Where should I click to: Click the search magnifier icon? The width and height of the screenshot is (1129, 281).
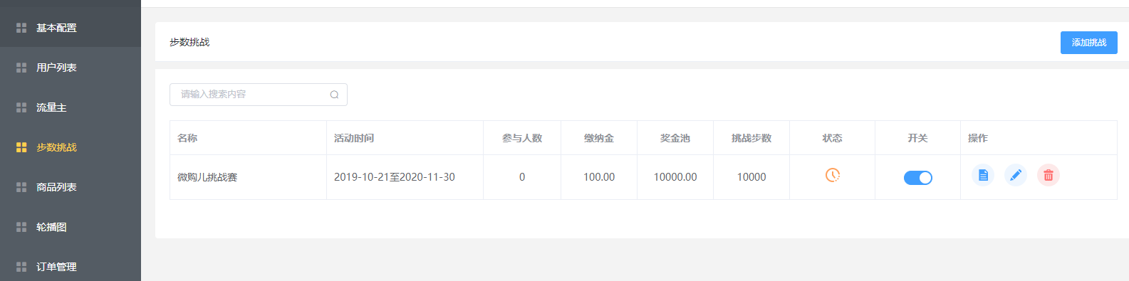[334, 95]
